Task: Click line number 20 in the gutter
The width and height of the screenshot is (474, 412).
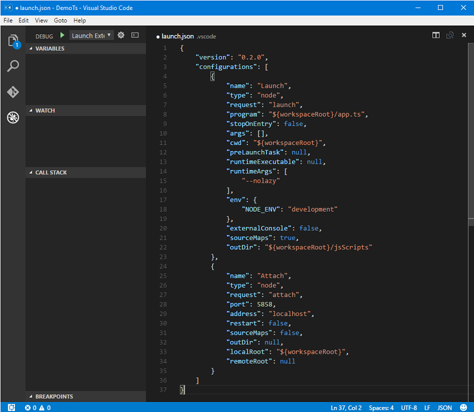Action: coord(163,228)
